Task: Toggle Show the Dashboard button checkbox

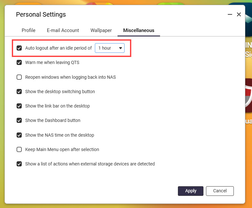Action: [x=19, y=120]
